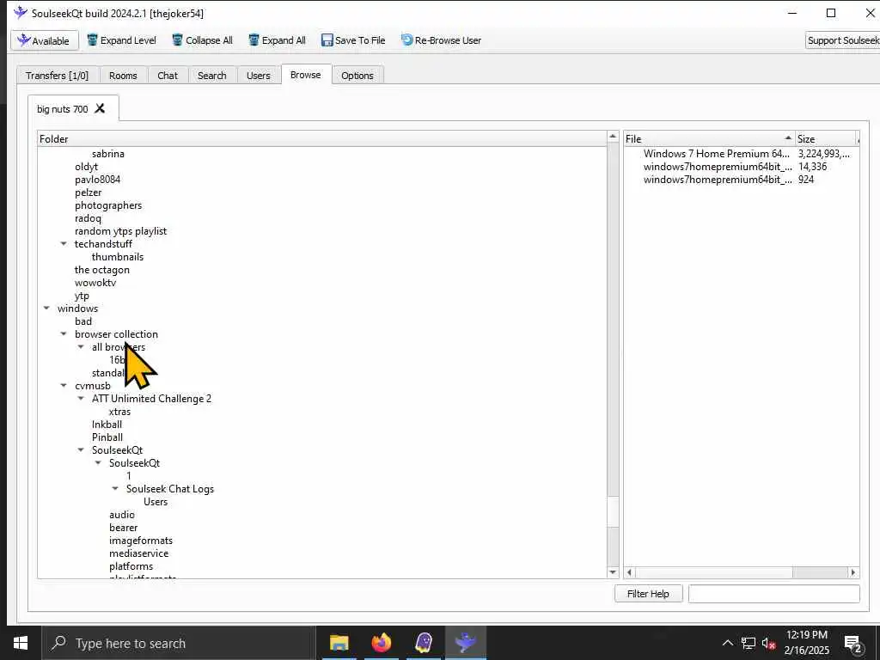Collapse the top-level SoulseekQt folder
The width and height of the screenshot is (880, 660).
coord(81,450)
